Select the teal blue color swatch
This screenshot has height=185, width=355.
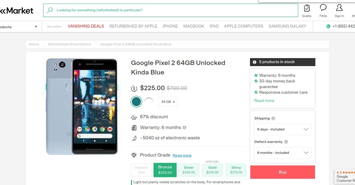pos(136,102)
